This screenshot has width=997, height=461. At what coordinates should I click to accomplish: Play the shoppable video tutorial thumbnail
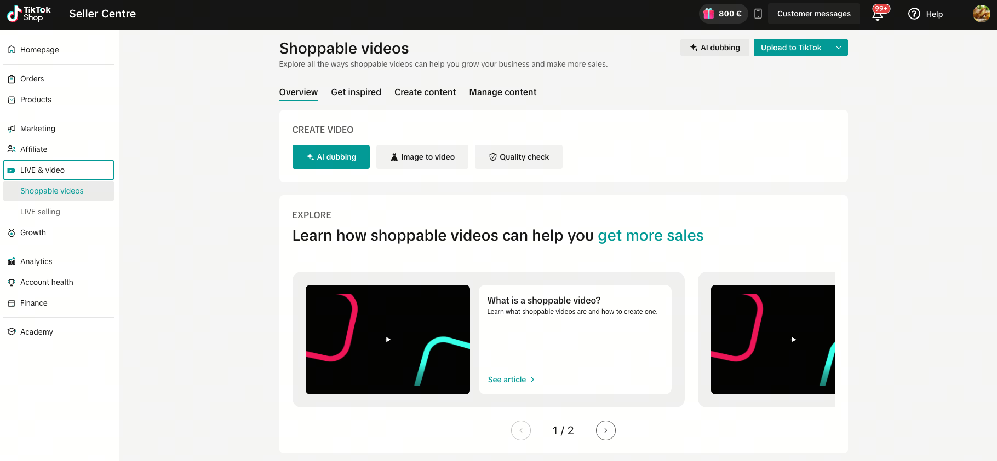coord(388,340)
